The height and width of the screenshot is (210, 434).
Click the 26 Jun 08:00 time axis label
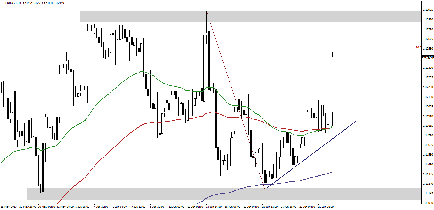tap(326, 207)
